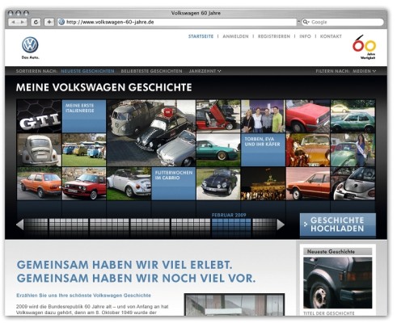Reload the page with the refresh button
Image resolution: width=397 pixels, height=323 pixels.
point(36,22)
